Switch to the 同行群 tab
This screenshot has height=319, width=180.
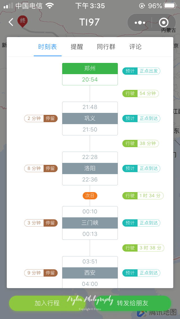tap(106, 47)
